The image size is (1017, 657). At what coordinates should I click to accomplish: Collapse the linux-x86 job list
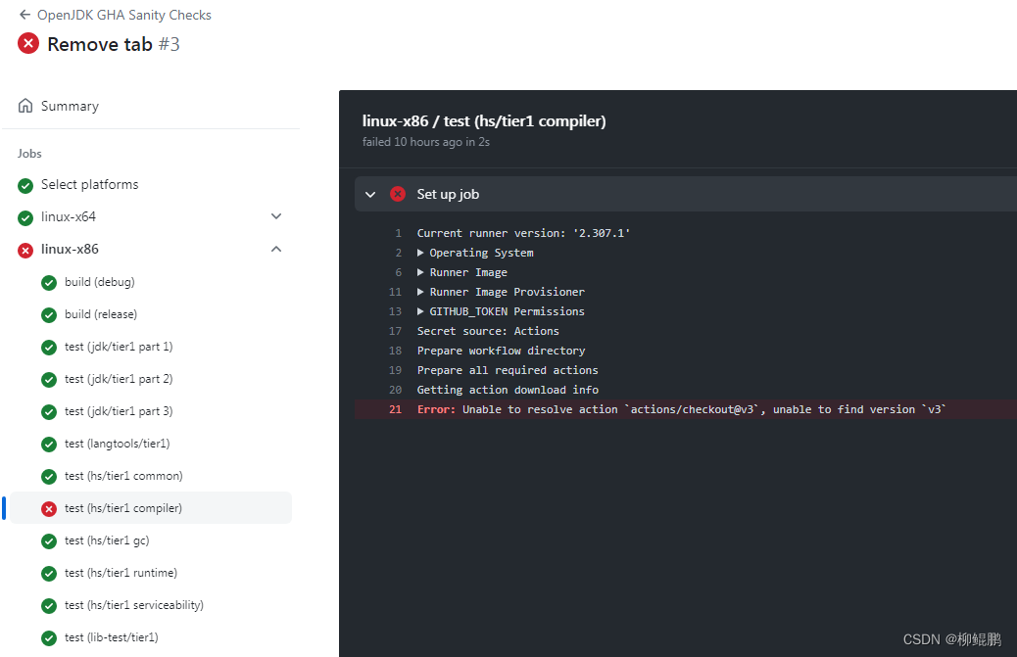(x=275, y=249)
